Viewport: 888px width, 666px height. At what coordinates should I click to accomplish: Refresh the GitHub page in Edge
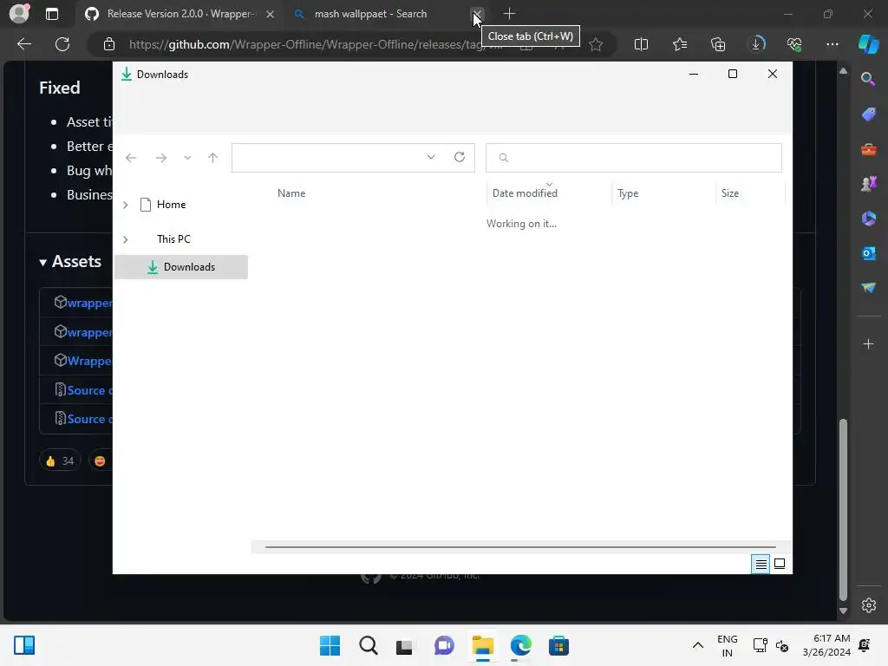tap(62, 44)
